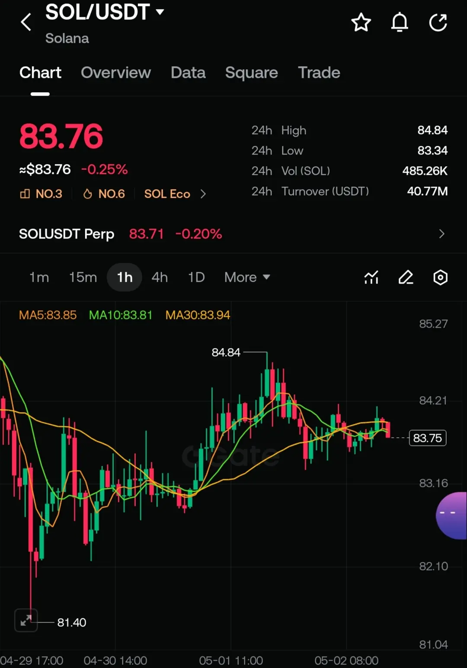Tap the 84.84 high marker on chart
Screen dimensions: 467x668
click(226, 352)
